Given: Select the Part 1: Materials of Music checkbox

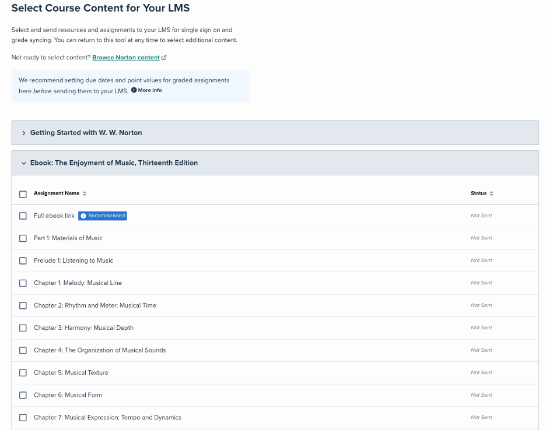Looking at the screenshot, I should [x=23, y=238].
